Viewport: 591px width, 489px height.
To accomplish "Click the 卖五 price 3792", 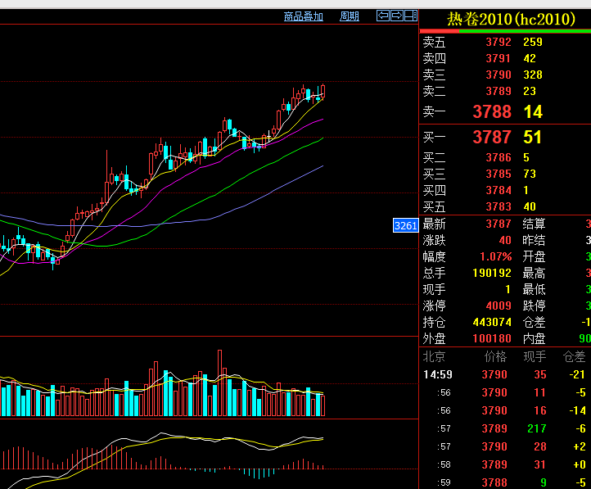I will (498, 42).
